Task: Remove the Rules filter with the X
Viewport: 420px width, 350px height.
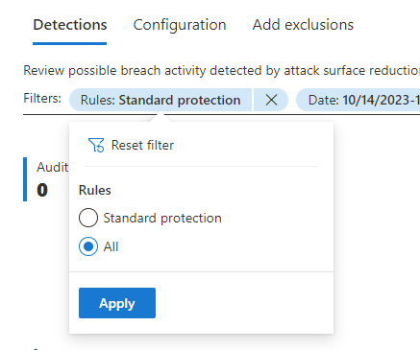Action: (x=271, y=100)
